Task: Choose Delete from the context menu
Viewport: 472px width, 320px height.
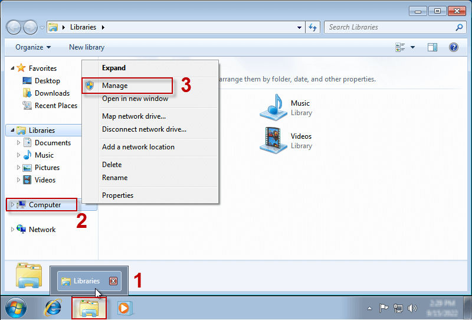Action: 150,165
